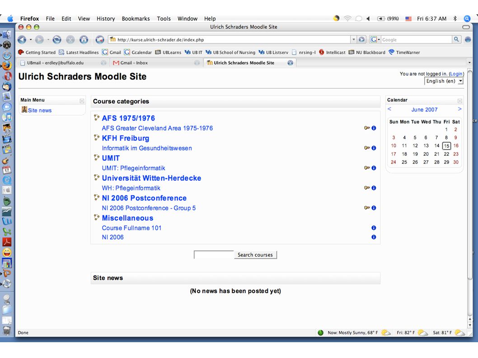Go to next month in Calendar
This screenshot has width=478, height=358.
coord(460,109)
